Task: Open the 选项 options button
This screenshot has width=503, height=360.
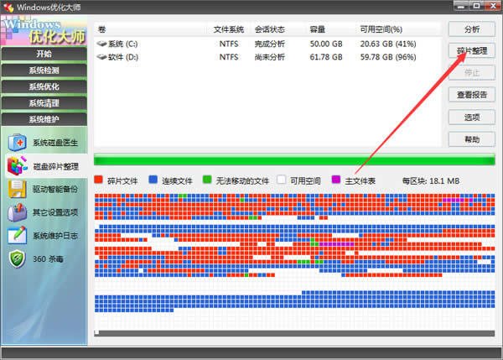Action: [471, 117]
